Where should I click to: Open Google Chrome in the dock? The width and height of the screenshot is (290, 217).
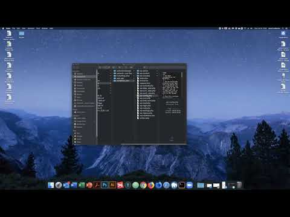(143, 185)
